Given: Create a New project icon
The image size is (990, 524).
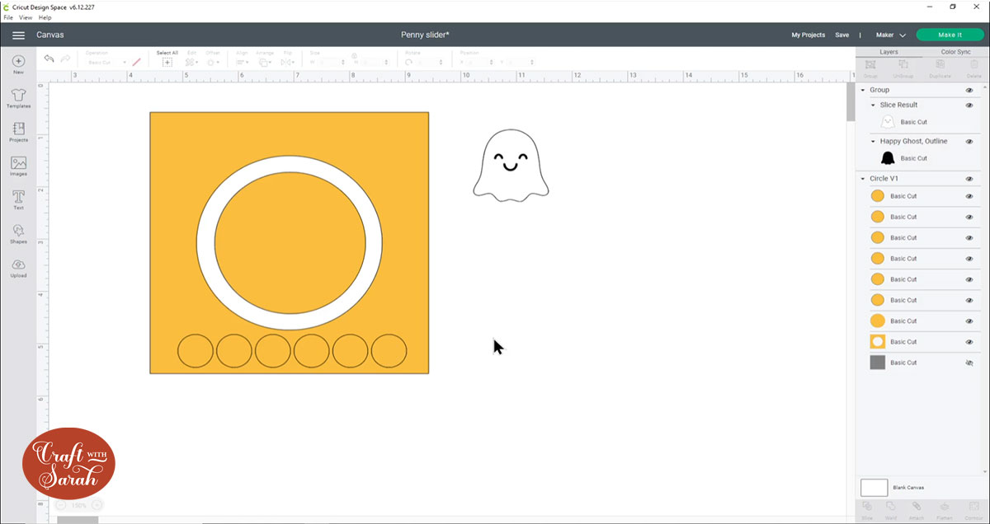Looking at the screenshot, I should point(18,63).
